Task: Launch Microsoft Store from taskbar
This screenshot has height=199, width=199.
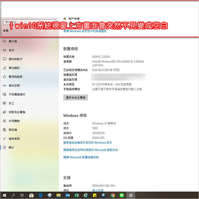Action: [x=31, y=195]
